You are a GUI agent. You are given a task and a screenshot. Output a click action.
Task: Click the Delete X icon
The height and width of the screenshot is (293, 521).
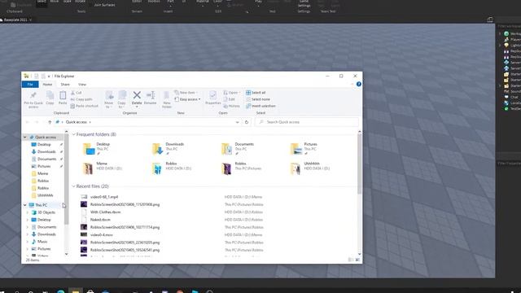[x=137, y=95]
